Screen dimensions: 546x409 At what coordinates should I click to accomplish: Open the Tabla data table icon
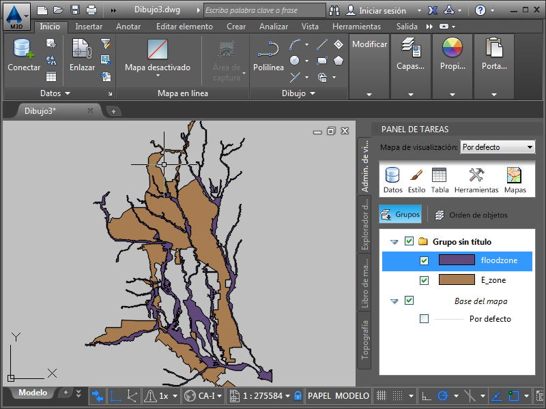tap(440, 180)
